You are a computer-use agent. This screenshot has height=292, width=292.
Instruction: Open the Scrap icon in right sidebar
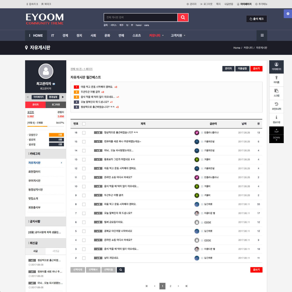276,93
